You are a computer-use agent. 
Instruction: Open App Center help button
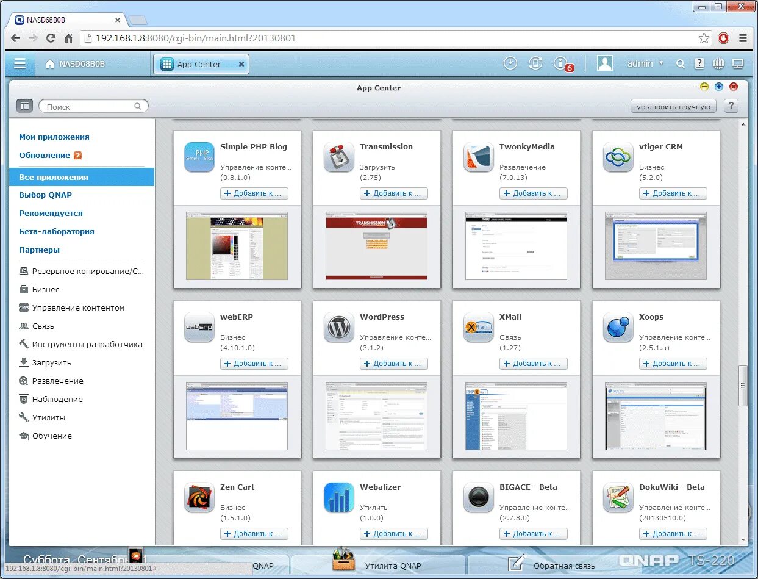click(x=731, y=106)
